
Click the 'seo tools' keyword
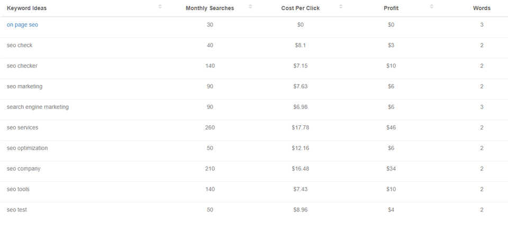(18, 189)
